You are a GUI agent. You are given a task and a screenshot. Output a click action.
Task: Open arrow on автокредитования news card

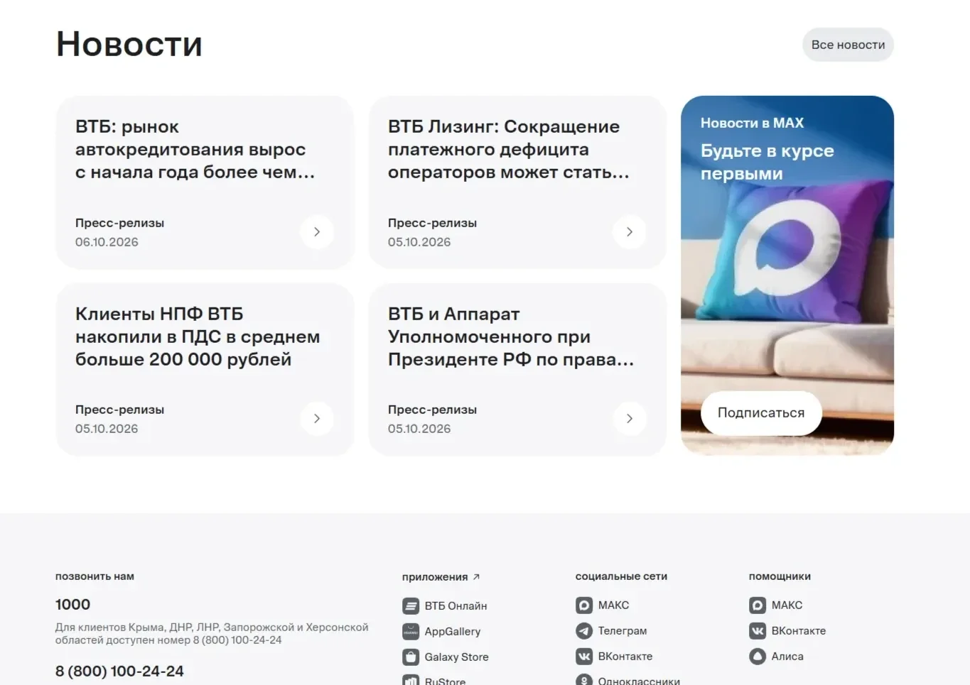pyautogui.click(x=317, y=231)
